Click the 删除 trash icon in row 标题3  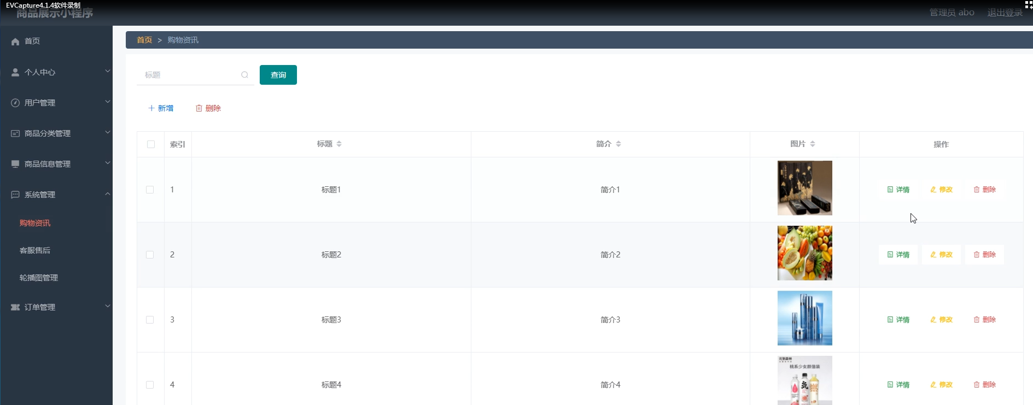[977, 320]
